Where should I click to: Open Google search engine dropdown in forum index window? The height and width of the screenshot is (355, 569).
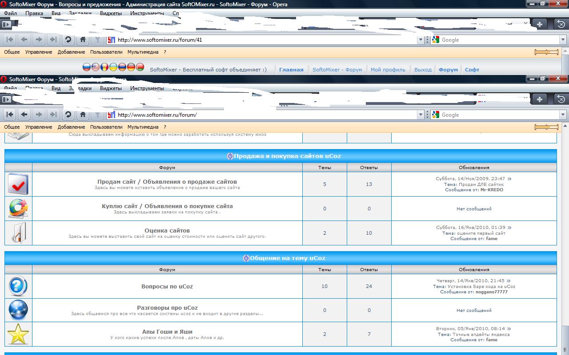point(562,115)
